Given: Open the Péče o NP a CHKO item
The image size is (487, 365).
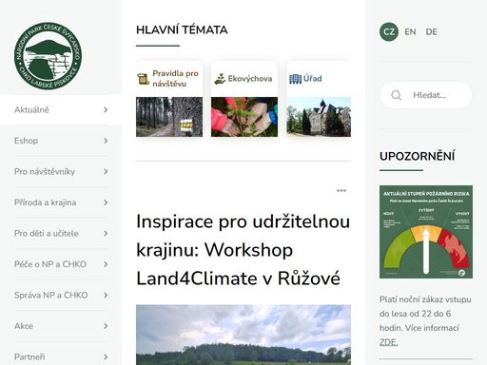Looking at the screenshot, I should pyautogui.click(x=61, y=264).
